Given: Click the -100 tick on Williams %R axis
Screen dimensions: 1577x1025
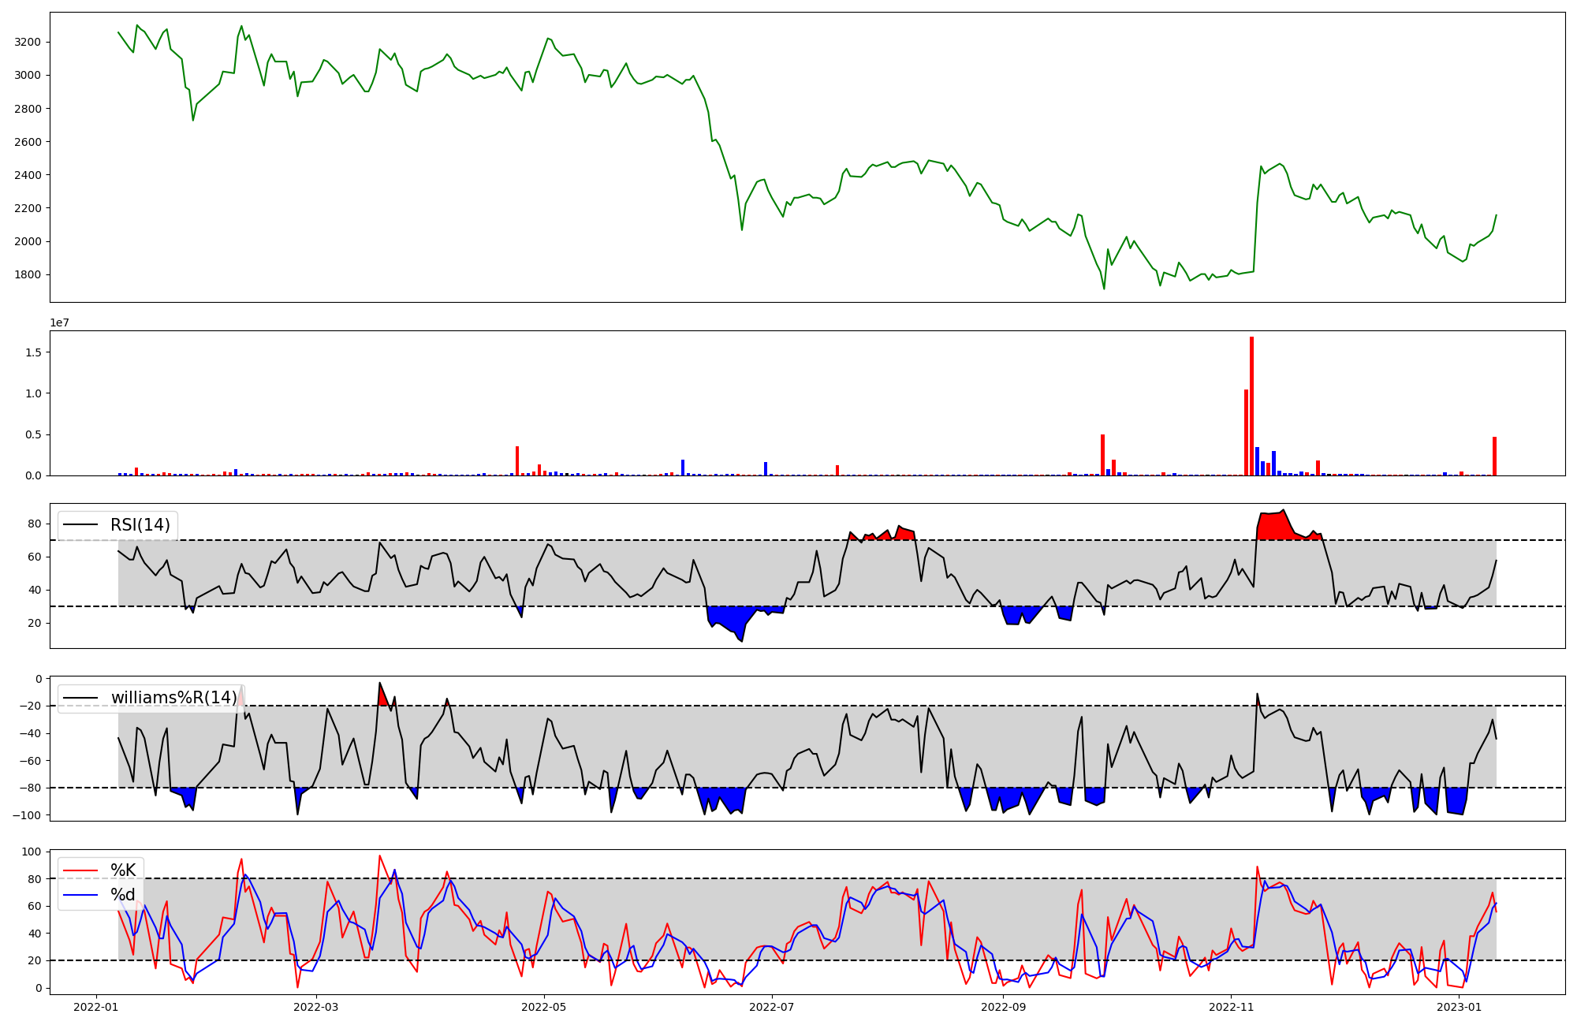Looking at the screenshot, I should point(28,815).
